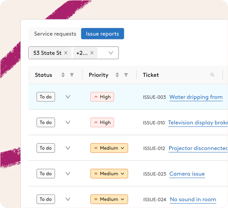Click the ISSUE-003 ticket ID
Image resolution: width=228 pixels, height=208 pixels.
(x=154, y=97)
